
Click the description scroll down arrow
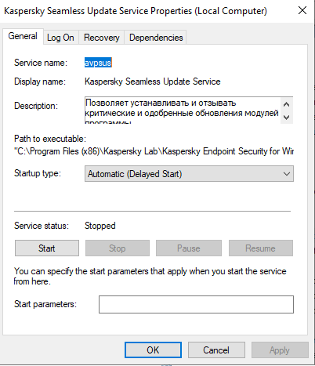[287, 118]
